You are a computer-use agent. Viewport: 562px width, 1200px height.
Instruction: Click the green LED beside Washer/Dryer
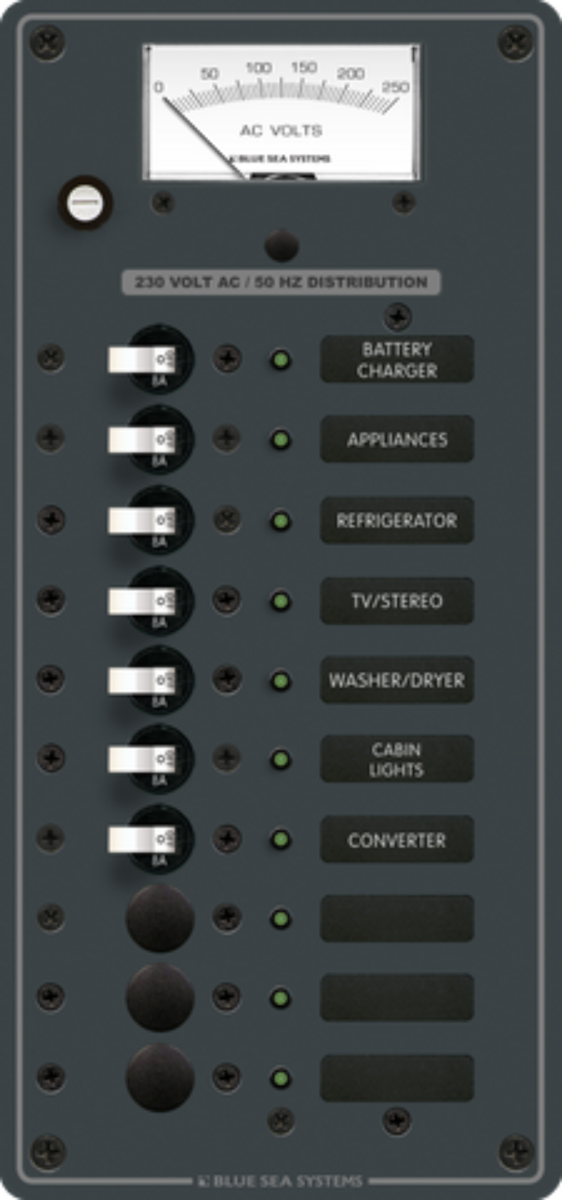pos(280,681)
